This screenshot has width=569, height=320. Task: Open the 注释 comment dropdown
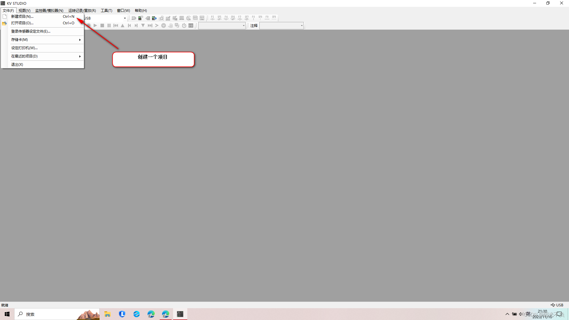point(302,26)
